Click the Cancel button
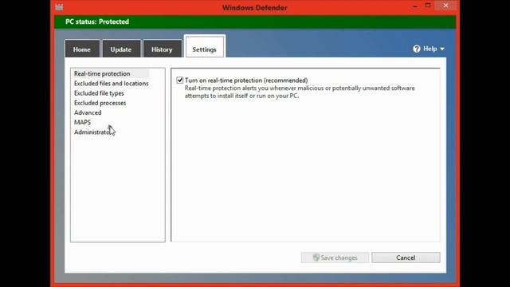510x287 pixels. pyautogui.click(x=406, y=258)
